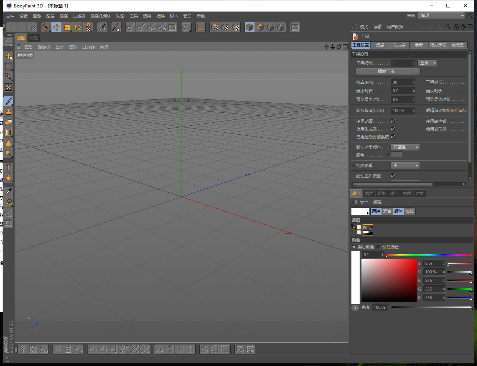477x366 pixels.
Task: Click the viewport rotate camera icon
Action: click(x=339, y=46)
